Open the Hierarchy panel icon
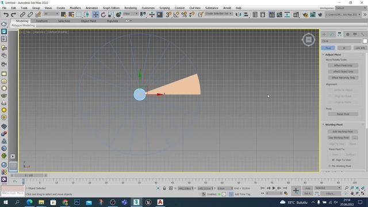 point(340,34)
